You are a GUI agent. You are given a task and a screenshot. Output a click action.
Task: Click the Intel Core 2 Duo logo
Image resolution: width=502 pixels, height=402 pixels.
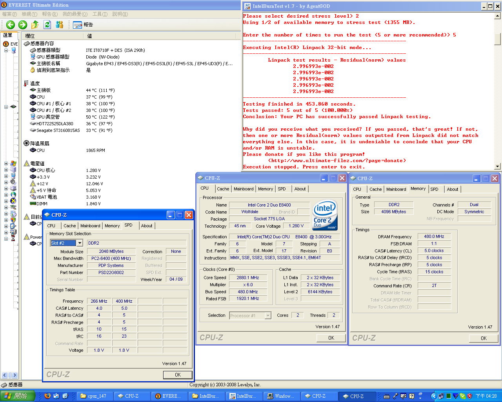[325, 216]
